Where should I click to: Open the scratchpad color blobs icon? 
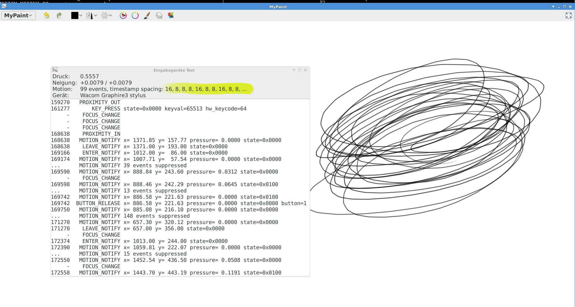(x=171, y=15)
